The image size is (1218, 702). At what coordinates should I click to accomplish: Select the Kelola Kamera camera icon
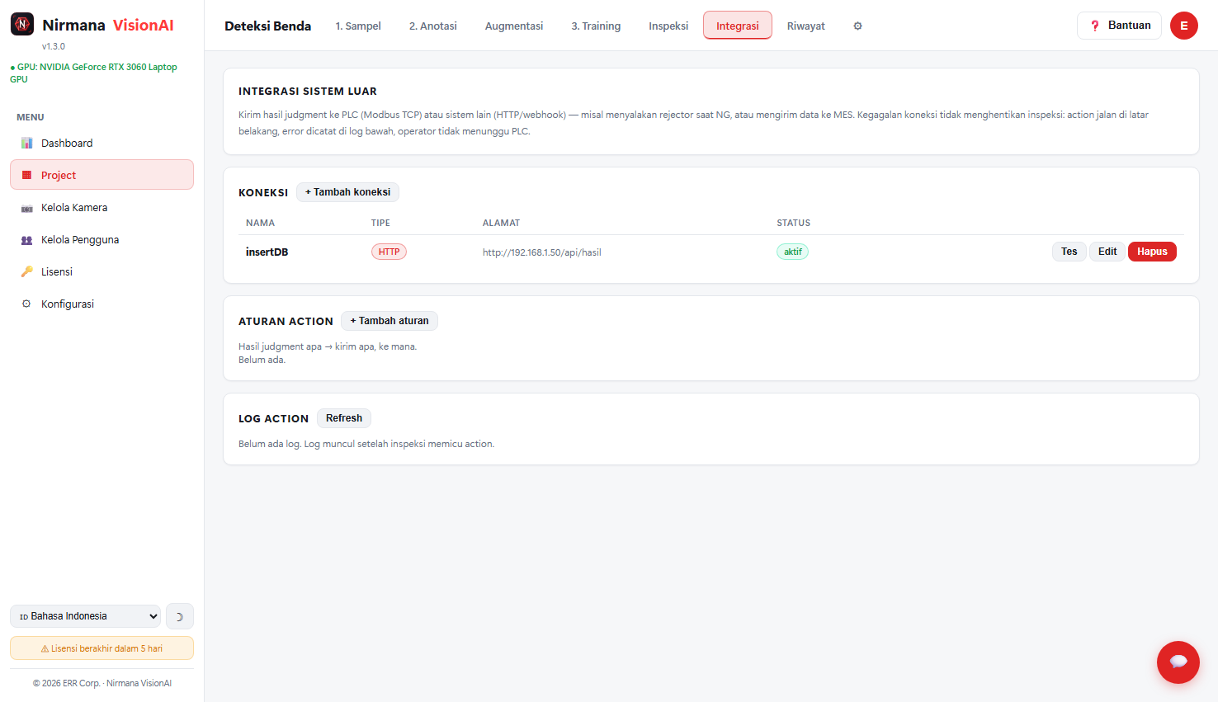click(26, 208)
